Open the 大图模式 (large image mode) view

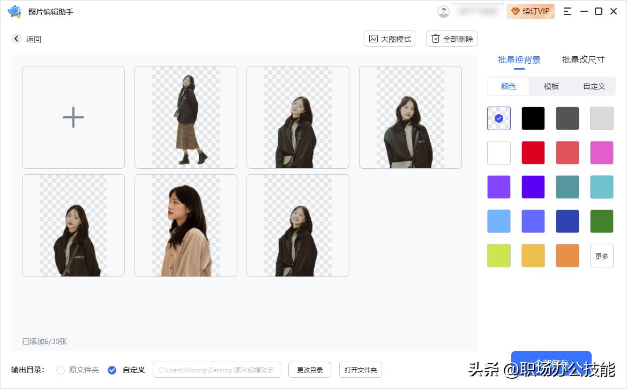390,39
